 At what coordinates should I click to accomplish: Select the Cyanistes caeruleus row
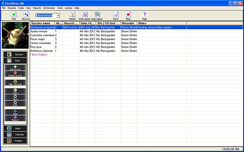click(x=136, y=35)
